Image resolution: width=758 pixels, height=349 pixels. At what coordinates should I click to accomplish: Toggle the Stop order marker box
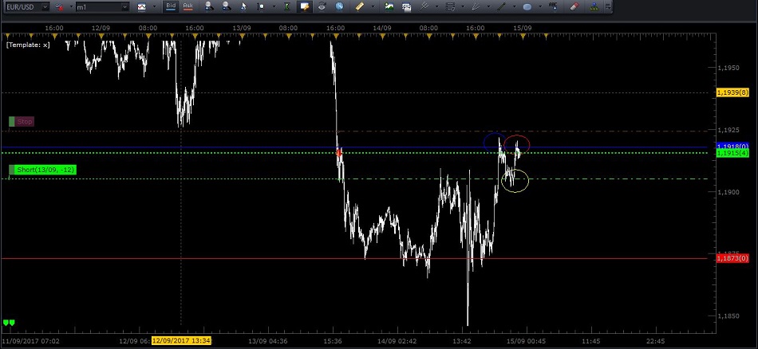(12, 122)
